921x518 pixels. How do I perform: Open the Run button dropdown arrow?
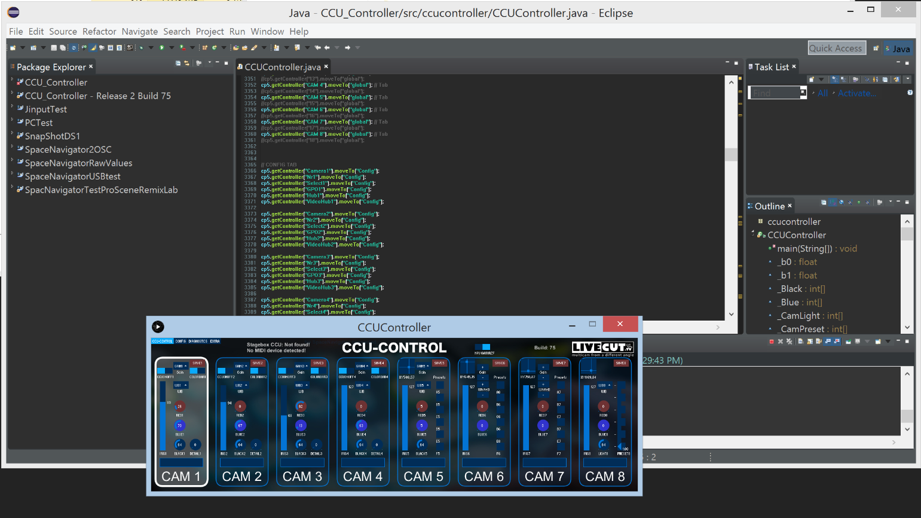(x=171, y=48)
